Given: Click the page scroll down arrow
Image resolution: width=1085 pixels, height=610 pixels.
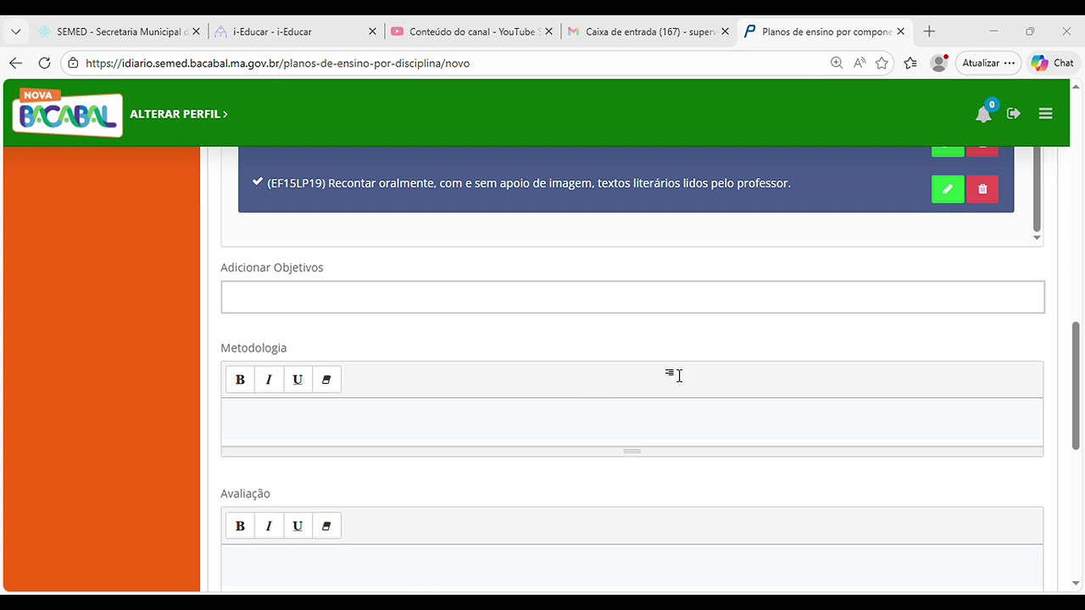Looking at the screenshot, I should (x=1077, y=583).
